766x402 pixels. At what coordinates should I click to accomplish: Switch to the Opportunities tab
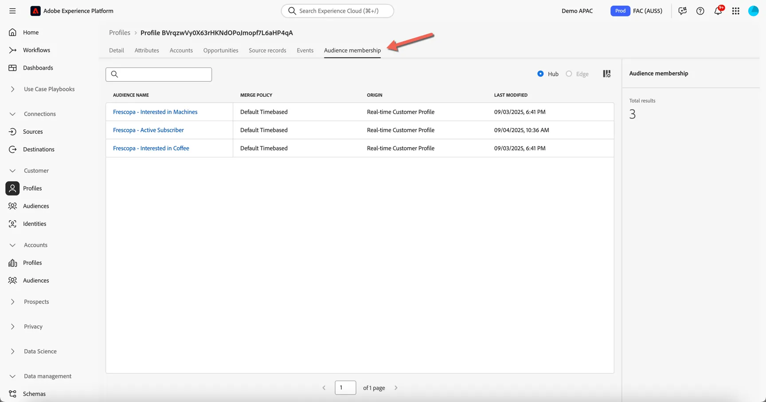pyautogui.click(x=221, y=51)
